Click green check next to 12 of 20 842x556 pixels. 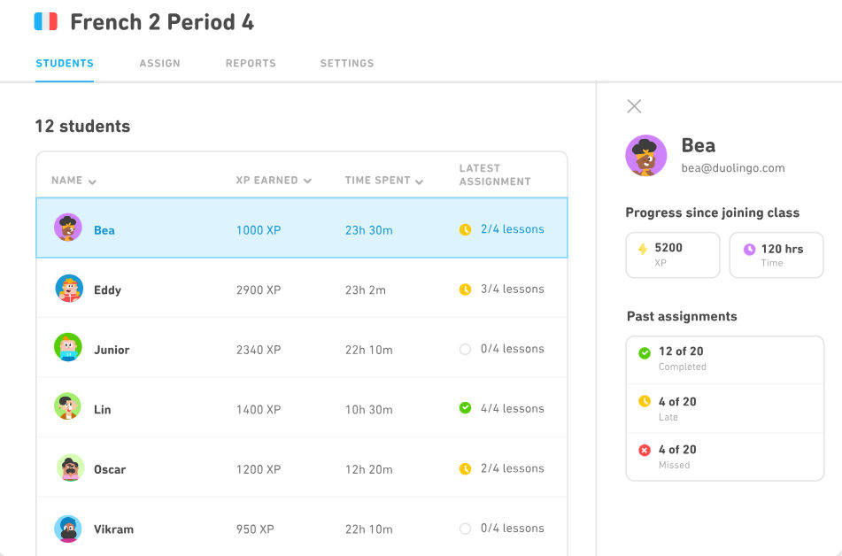[645, 352]
